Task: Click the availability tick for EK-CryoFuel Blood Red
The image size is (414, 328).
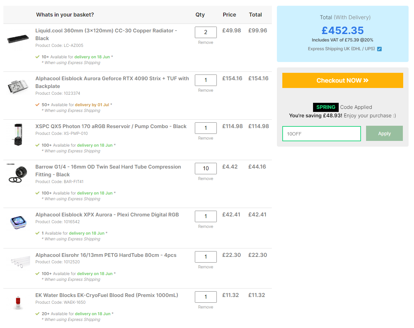Action: click(37, 314)
